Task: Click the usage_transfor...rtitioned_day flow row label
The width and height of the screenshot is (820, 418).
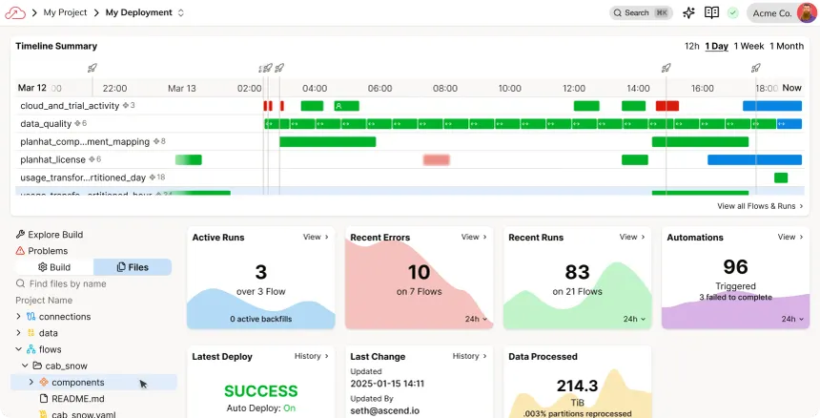Action: click(x=83, y=178)
